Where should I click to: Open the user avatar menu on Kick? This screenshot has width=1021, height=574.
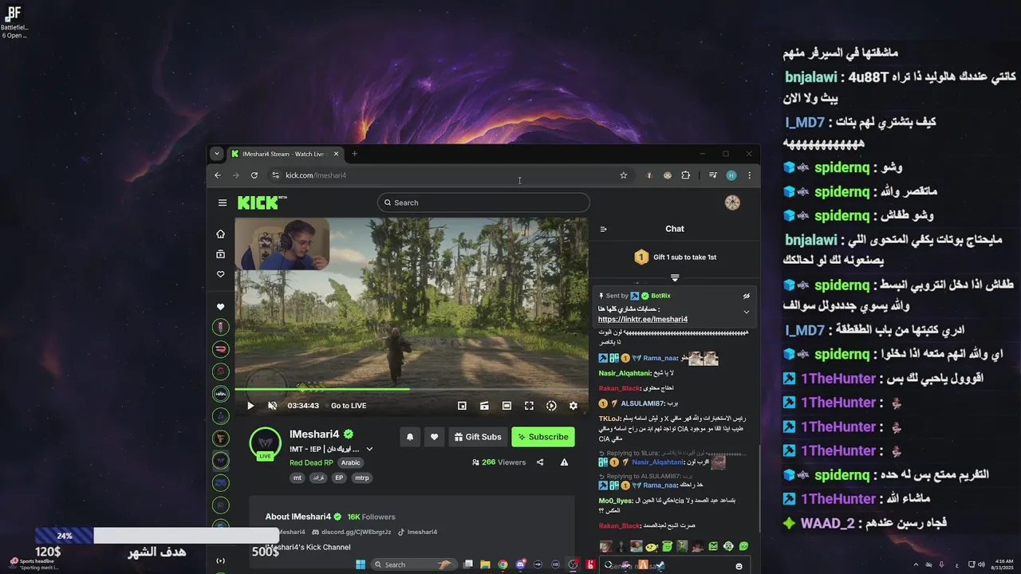coord(732,202)
